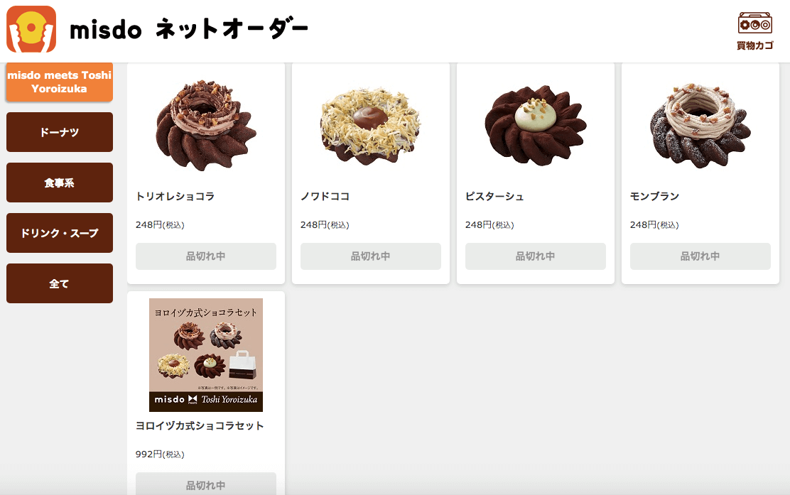Select the misdo meets Toshi Yoroizuka category
790x495 pixels.
[60, 82]
